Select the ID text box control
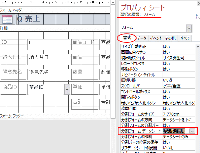This screenshot has height=153, width=200. pyautogui.click(x=49, y=45)
